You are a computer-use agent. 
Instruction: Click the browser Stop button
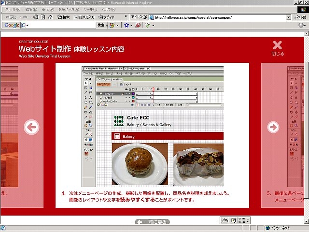(x=36, y=17)
